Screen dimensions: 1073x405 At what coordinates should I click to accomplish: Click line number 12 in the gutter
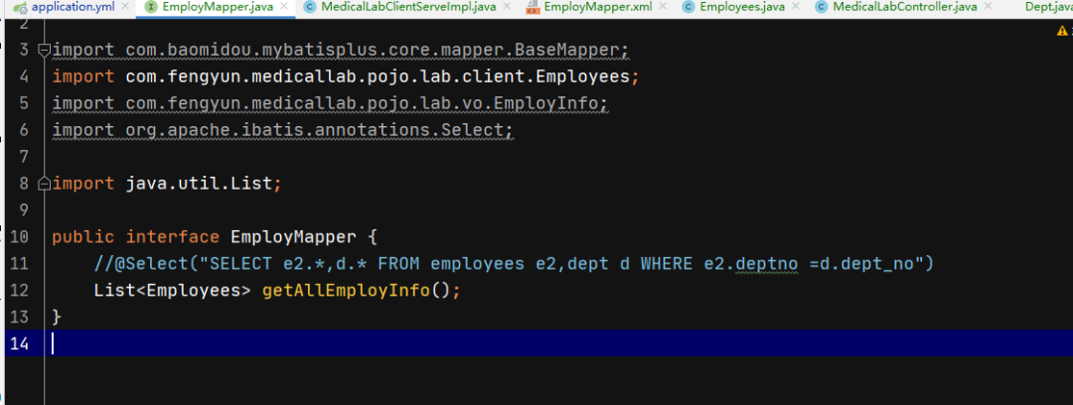[19, 290]
